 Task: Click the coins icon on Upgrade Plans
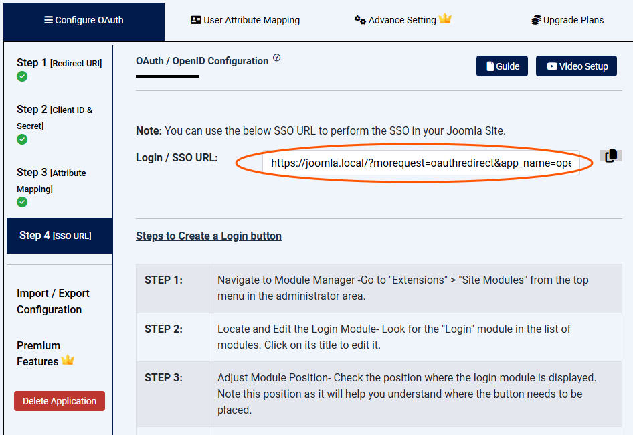coord(536,20)
